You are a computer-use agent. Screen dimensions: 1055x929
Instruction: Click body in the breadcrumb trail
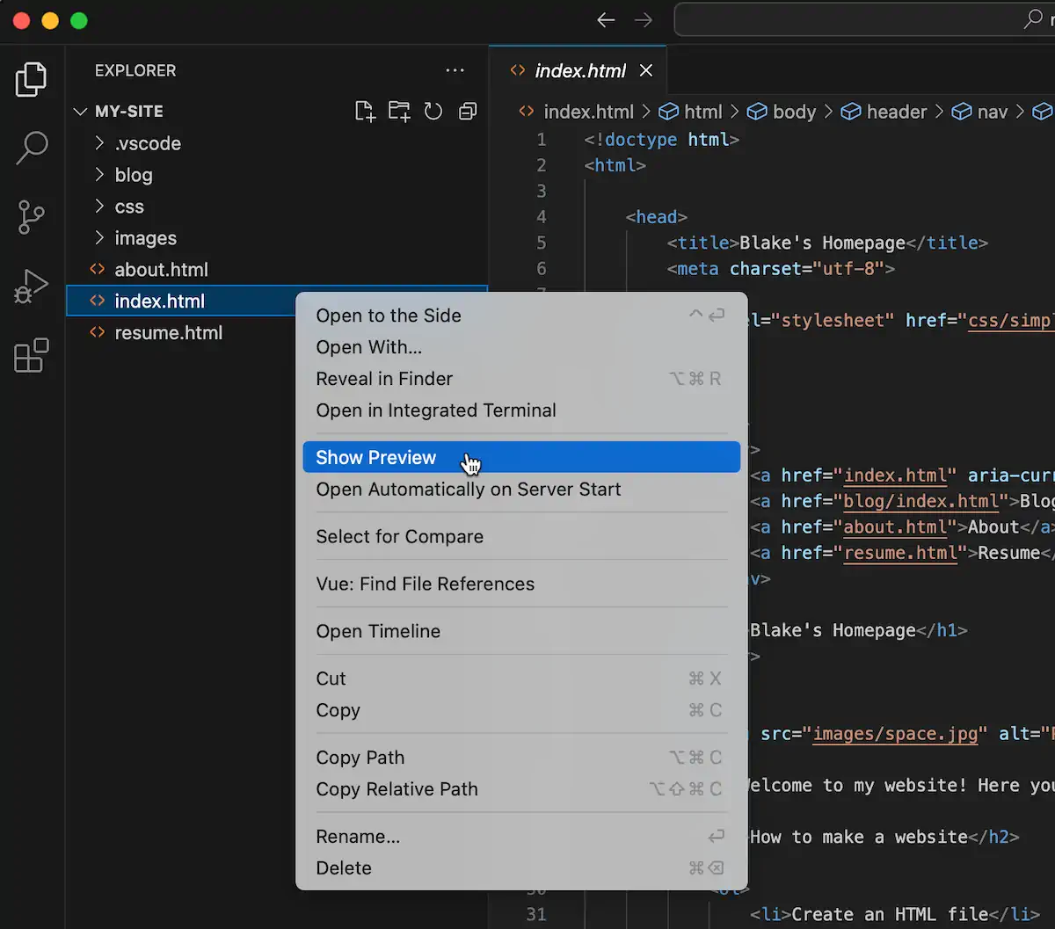[792, 112]
